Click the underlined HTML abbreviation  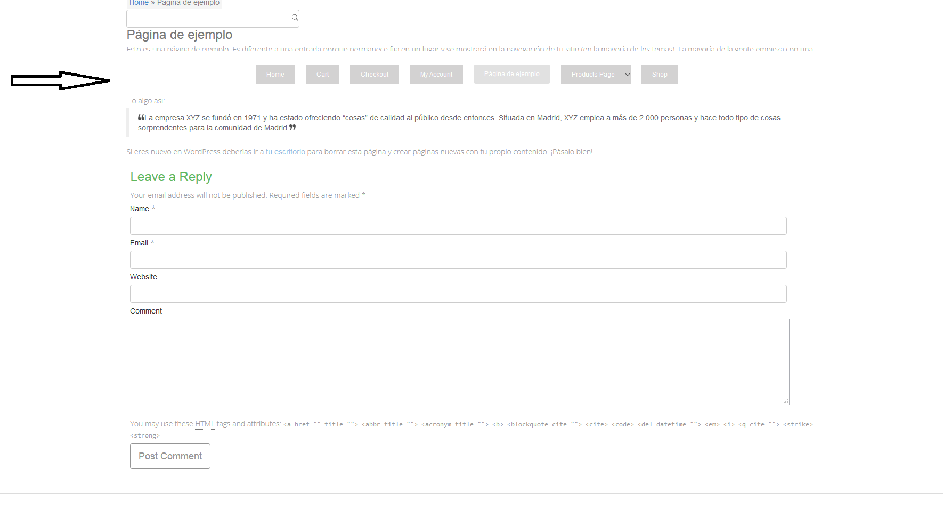[205, 424]
